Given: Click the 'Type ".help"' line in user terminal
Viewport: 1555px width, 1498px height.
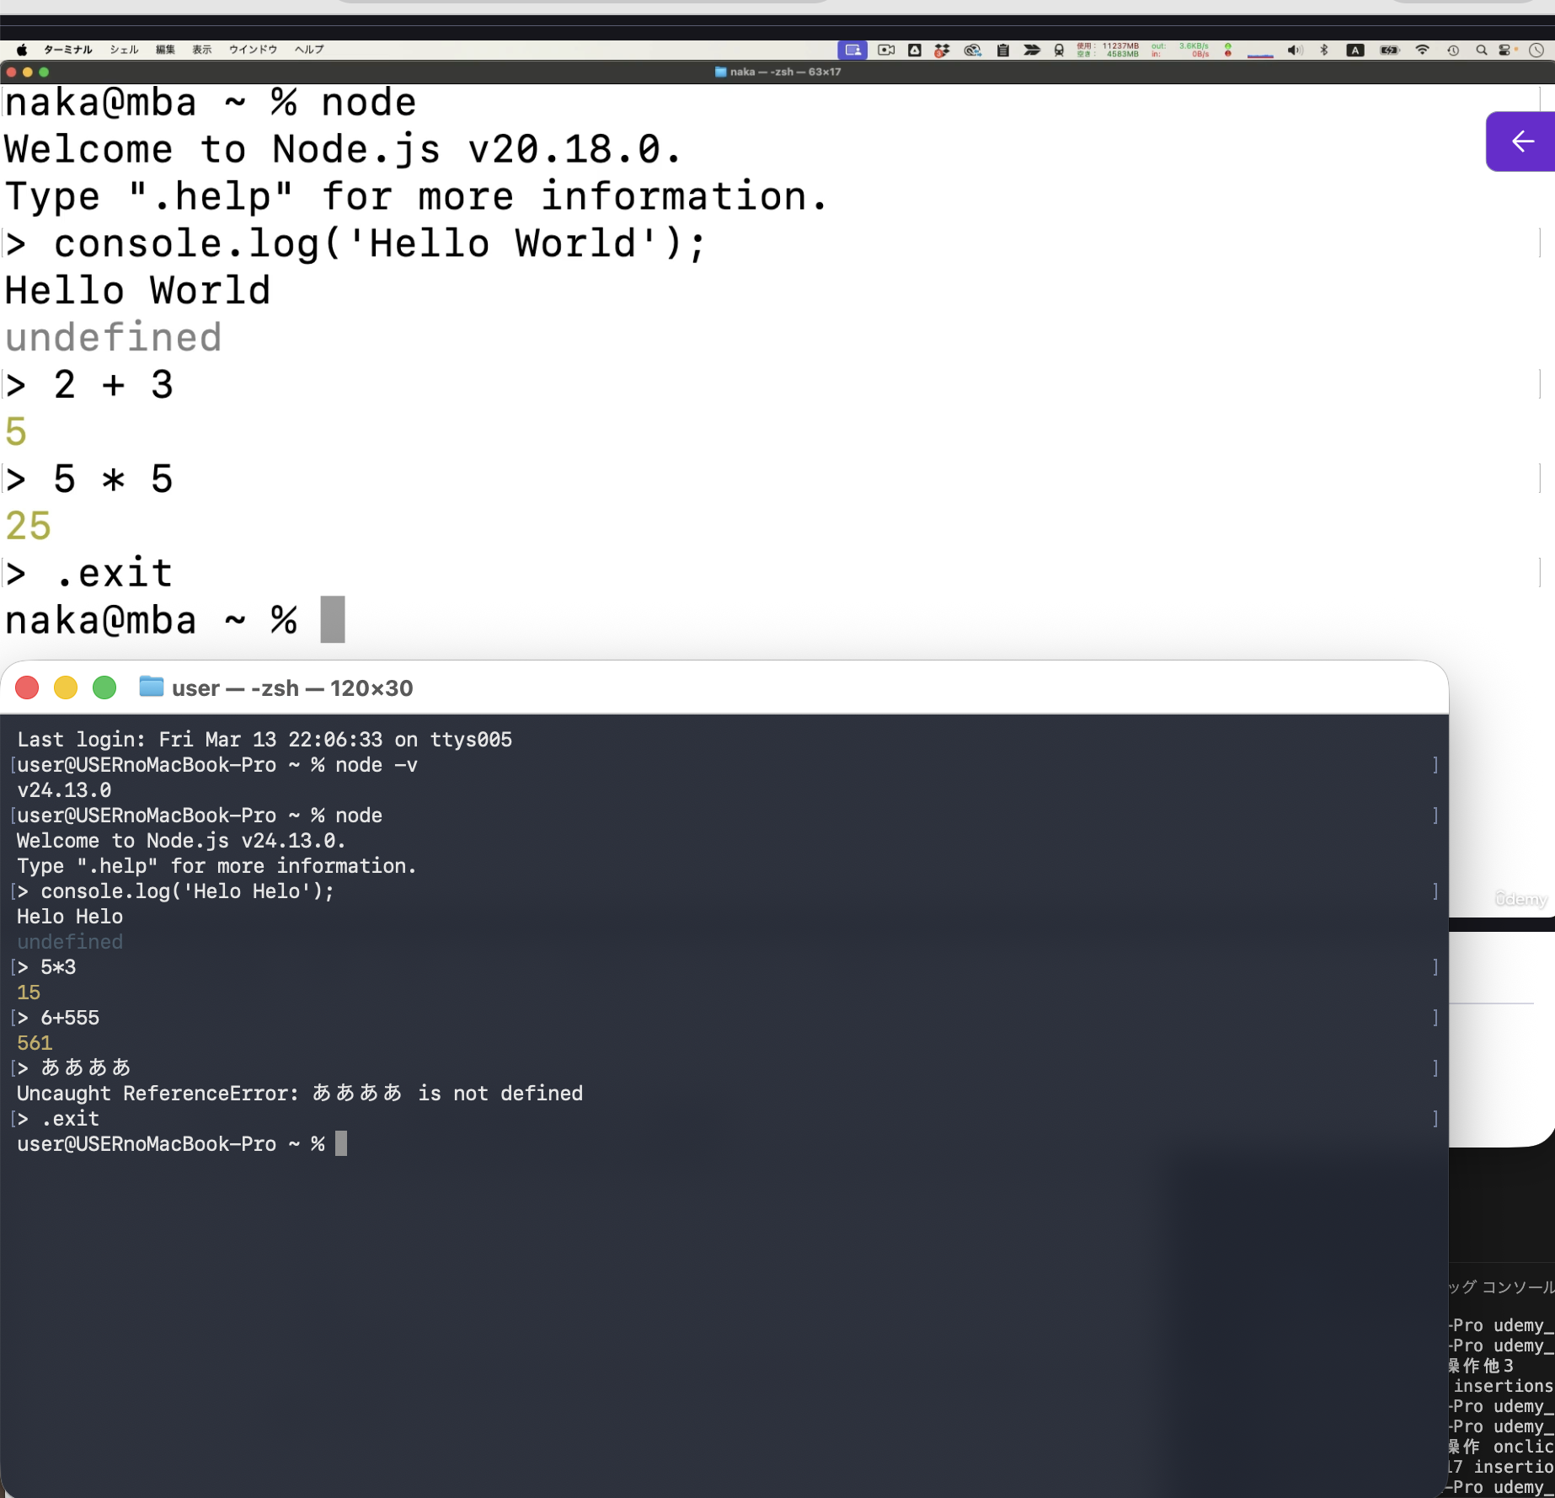Looking at the screenshot, I should tap(216, 866).
